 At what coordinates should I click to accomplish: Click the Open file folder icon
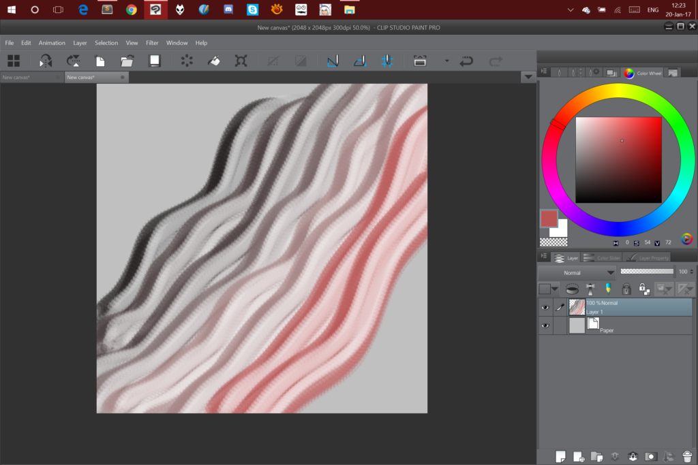point(127,61)
